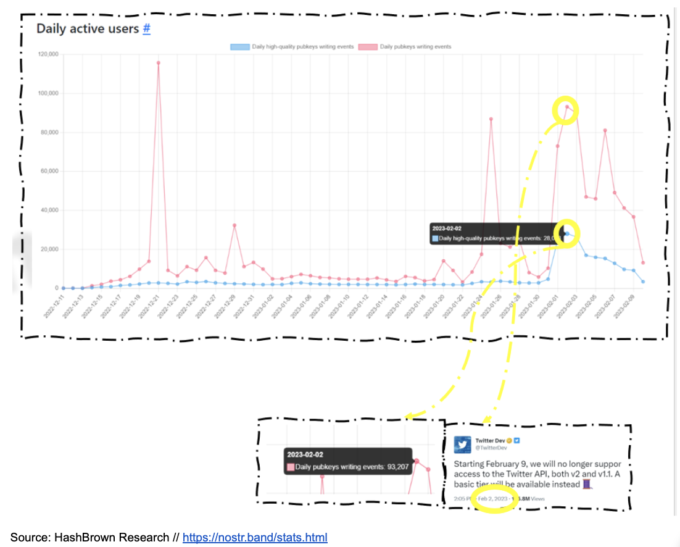Click the Daily active users heading
The image size is (680, 547).
[x=87, y=28]
